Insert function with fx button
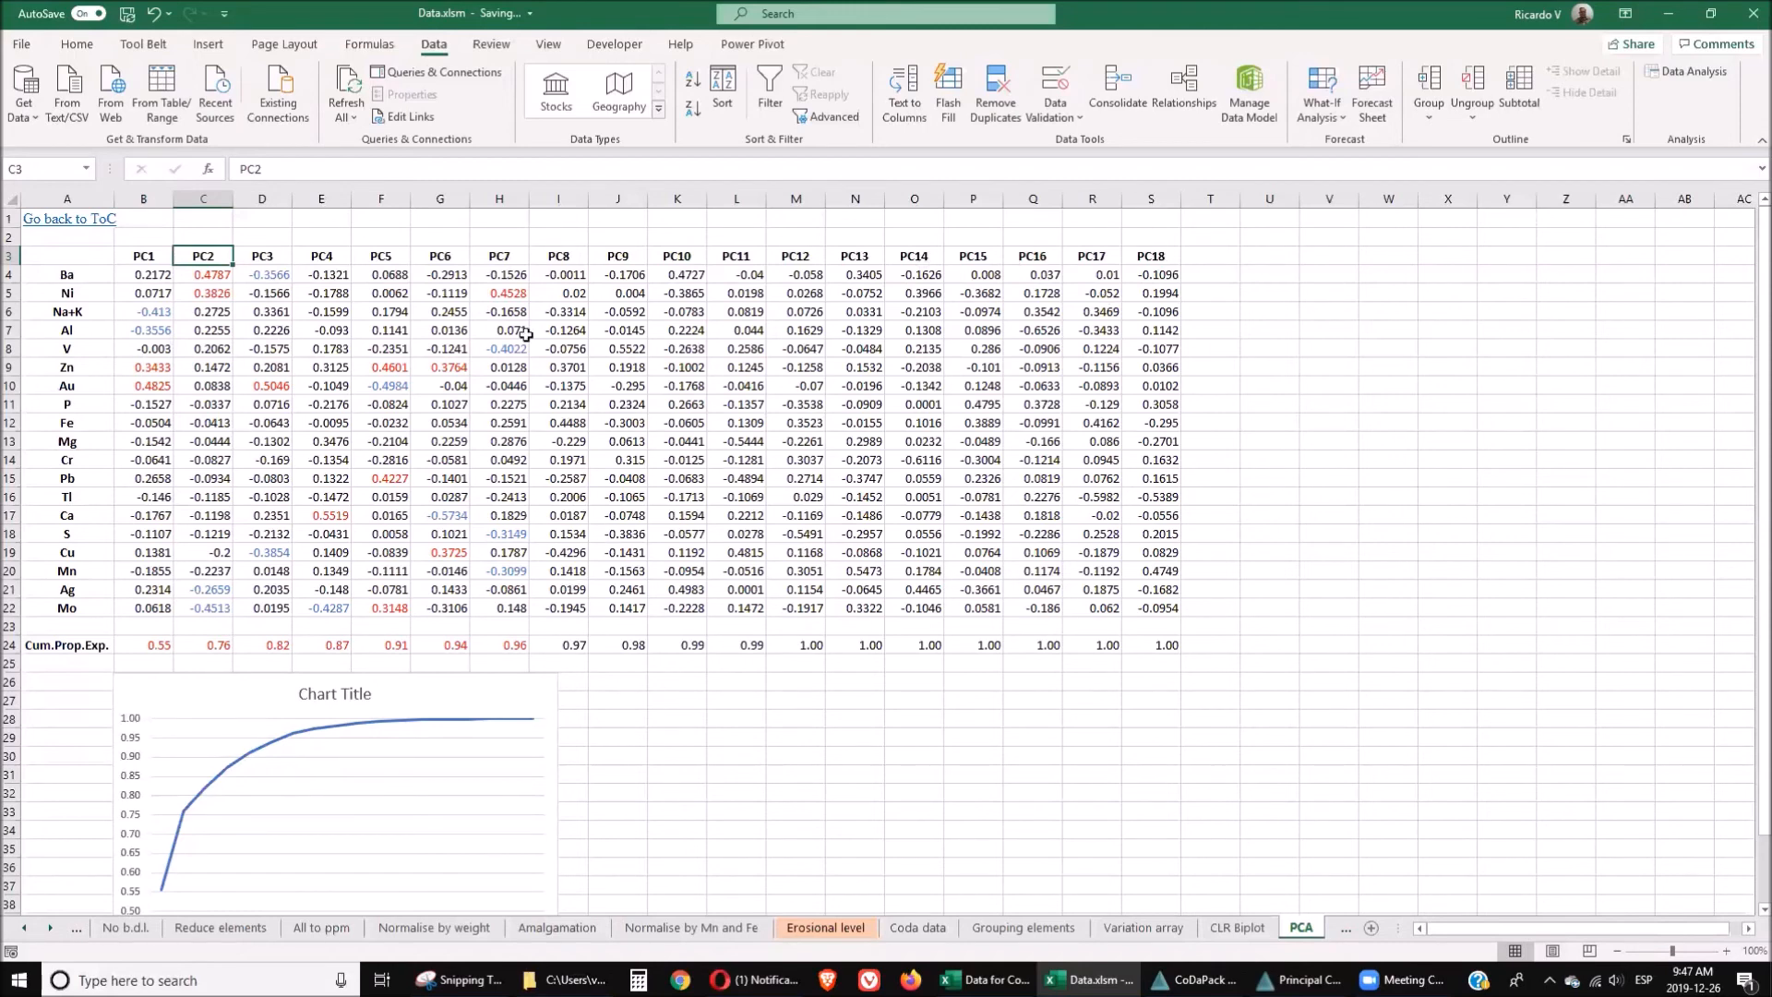The image size is (1772, 997). (x=208, y=169)
